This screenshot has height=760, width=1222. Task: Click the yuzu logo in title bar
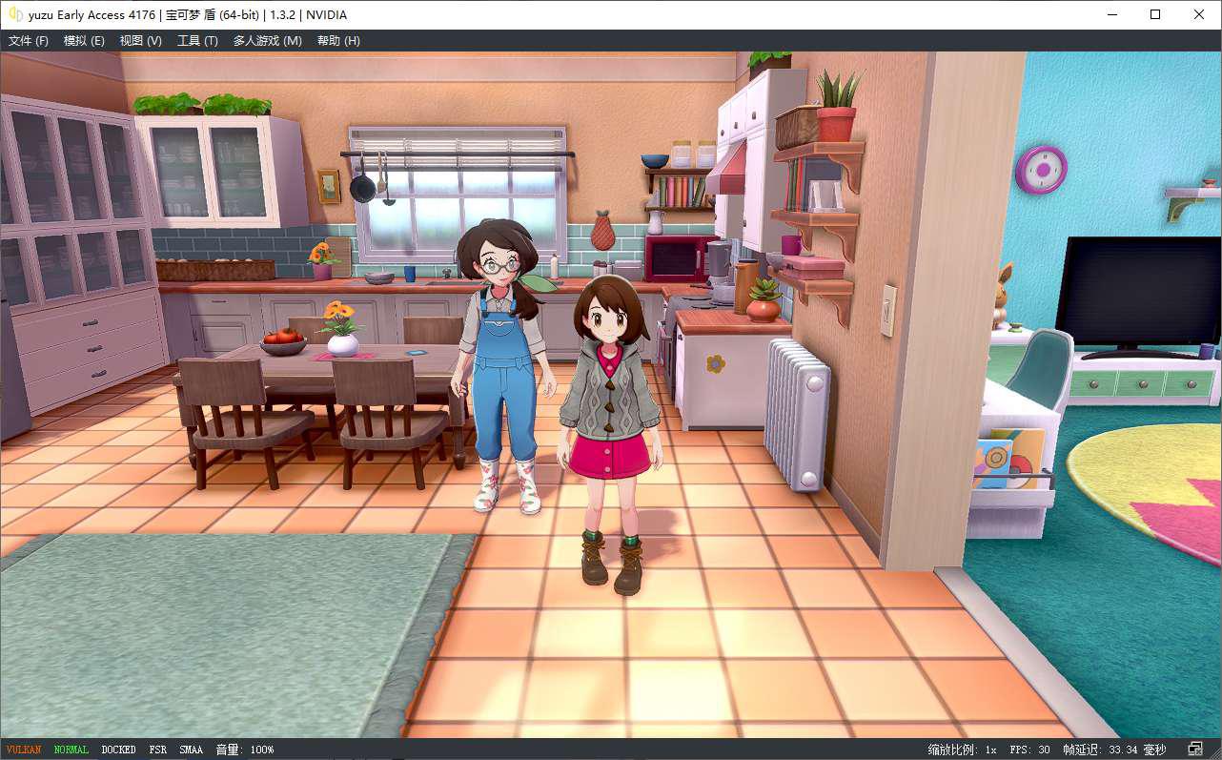[15, 14]
